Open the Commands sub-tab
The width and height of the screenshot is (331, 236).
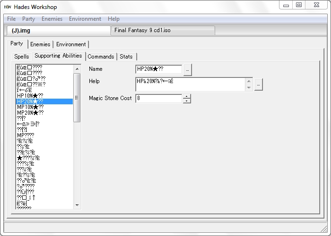click(x=101, y=57)
